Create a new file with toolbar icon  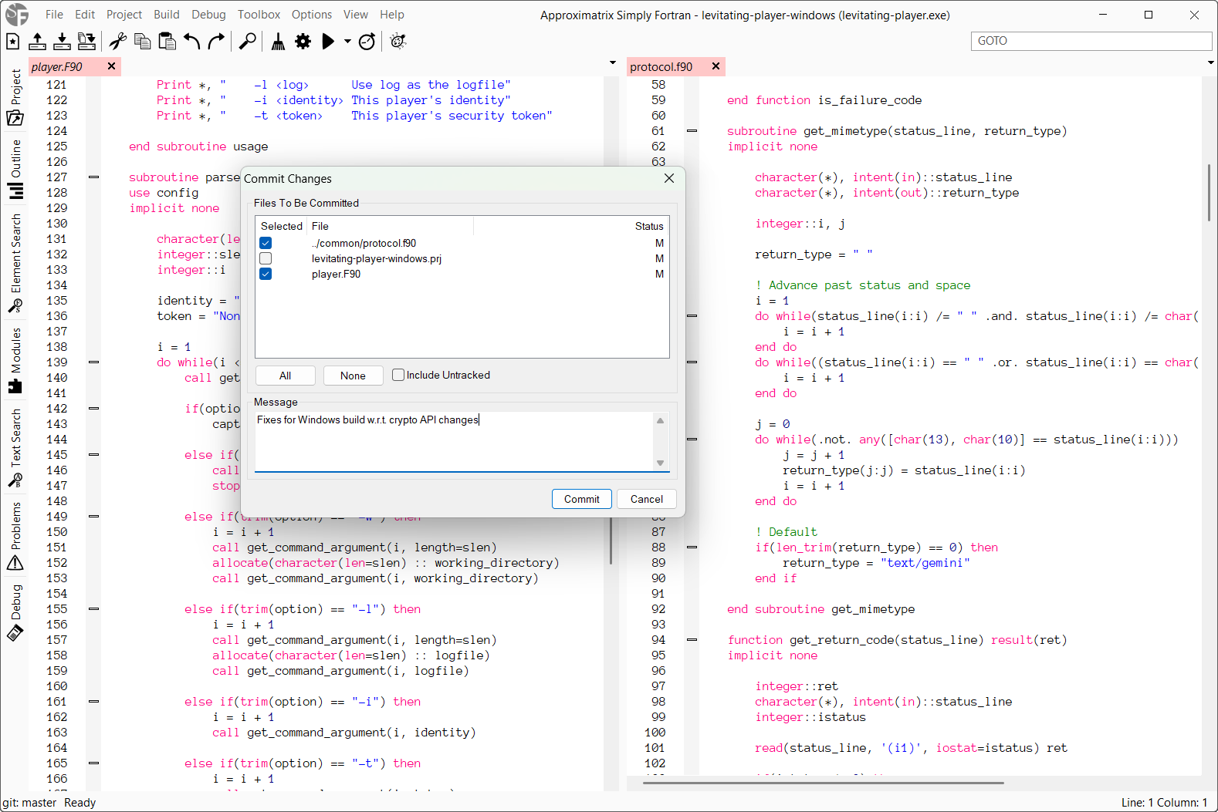13,42
